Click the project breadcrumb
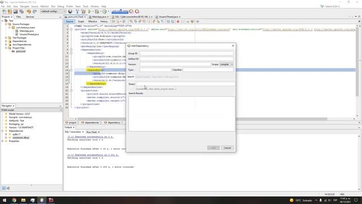The width and height of the screenshot is (362, 204). (72, 122)
